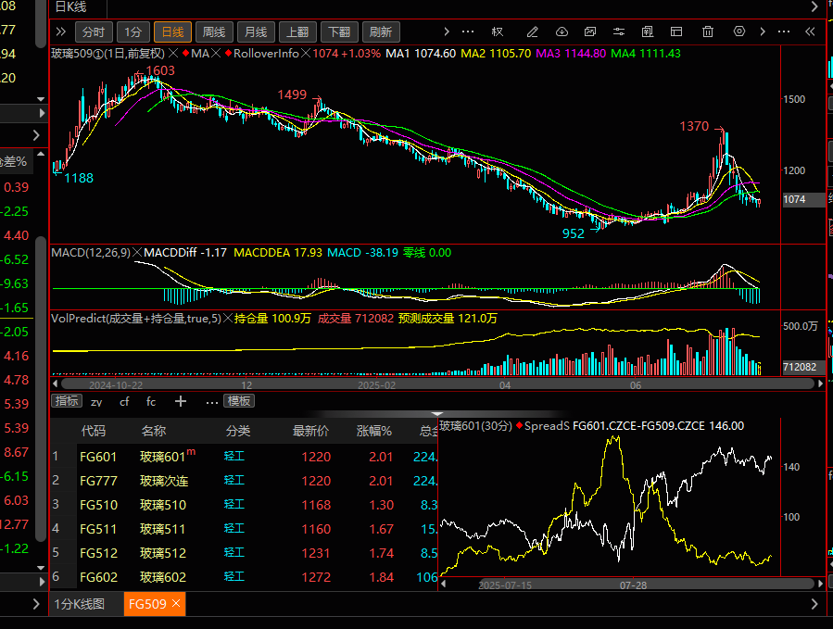833x629 pixels.
Task: Open the 权 price adjustment dropdown
Action: coord(497,31)
